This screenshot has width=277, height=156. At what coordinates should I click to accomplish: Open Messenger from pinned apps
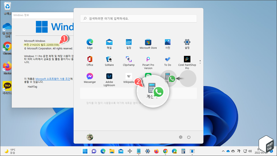coord(90,78)
